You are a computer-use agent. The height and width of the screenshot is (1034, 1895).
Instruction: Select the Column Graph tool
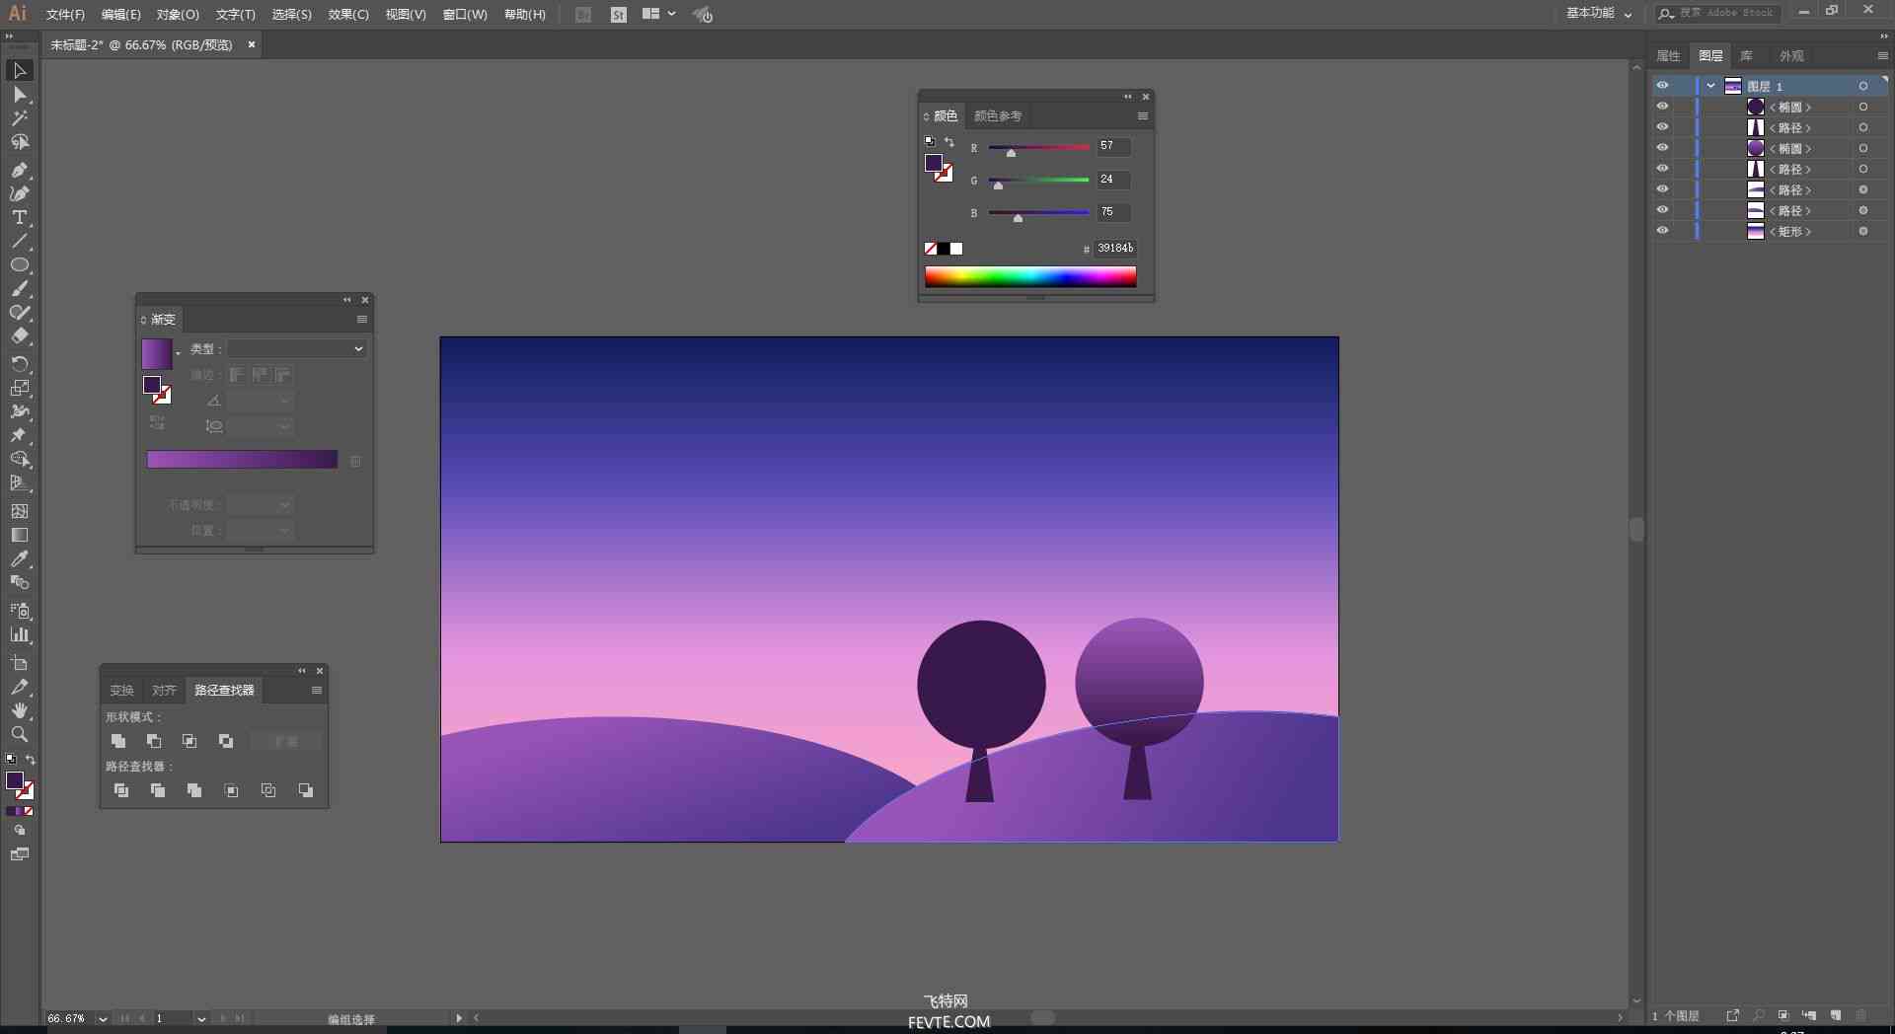click(19, 634)
